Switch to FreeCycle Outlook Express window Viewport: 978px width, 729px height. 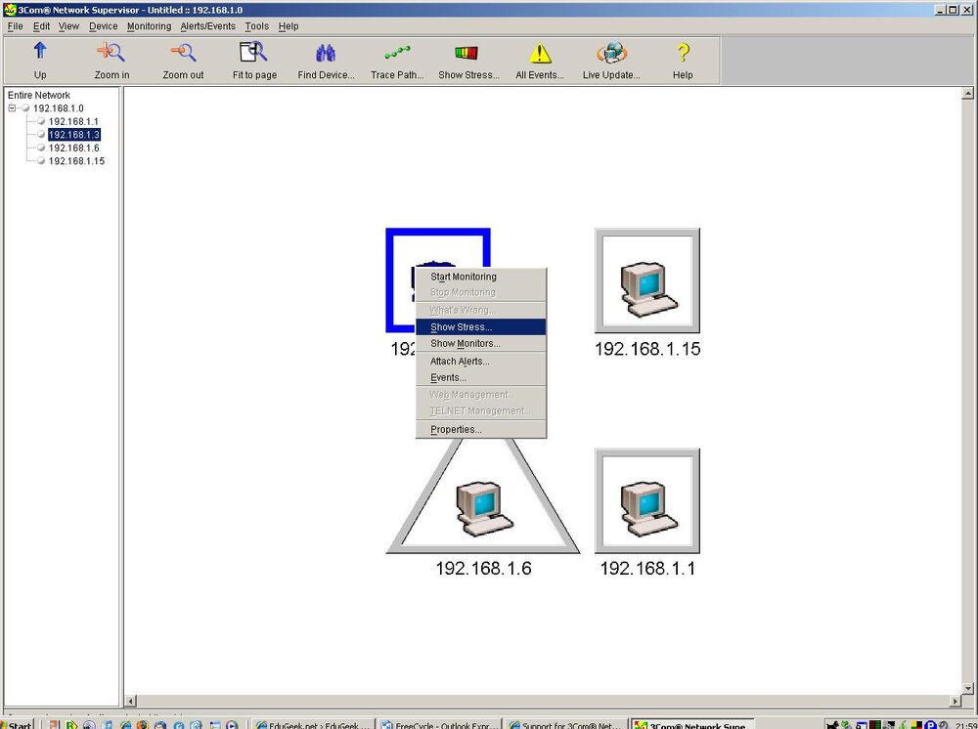pyautogui.click(x=440, y=724)
